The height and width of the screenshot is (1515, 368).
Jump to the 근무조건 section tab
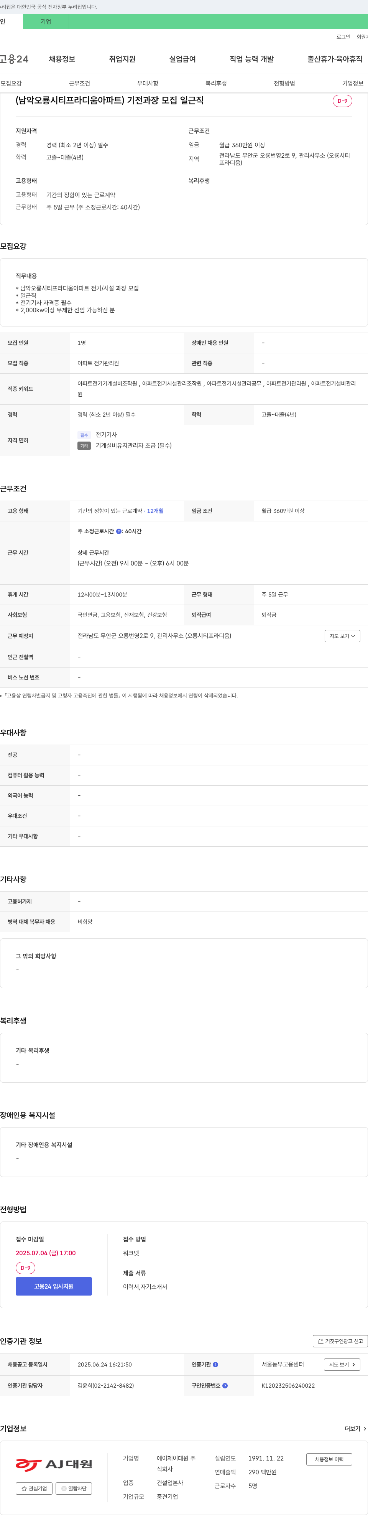click(x=79, y=84)
